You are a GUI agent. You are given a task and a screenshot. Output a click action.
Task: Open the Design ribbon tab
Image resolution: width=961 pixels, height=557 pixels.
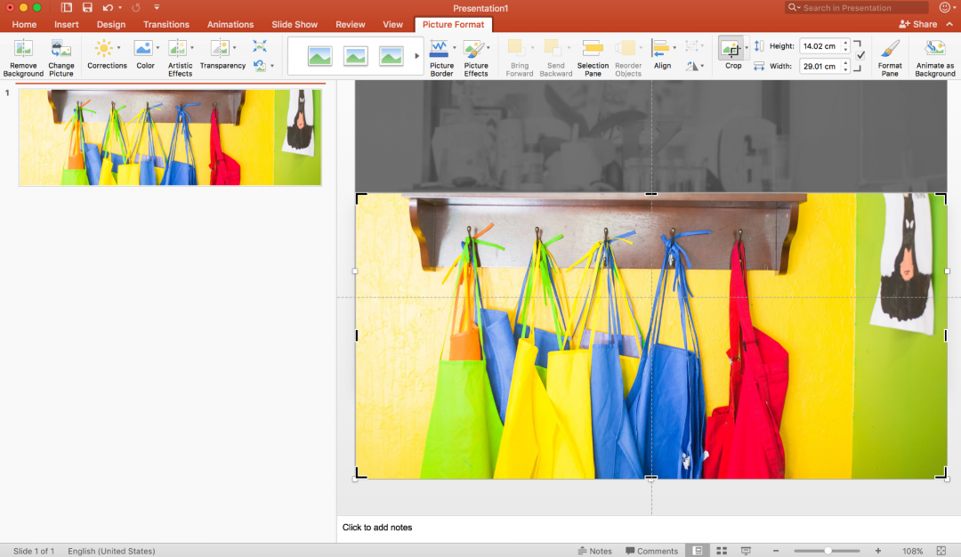coord(111,24)
